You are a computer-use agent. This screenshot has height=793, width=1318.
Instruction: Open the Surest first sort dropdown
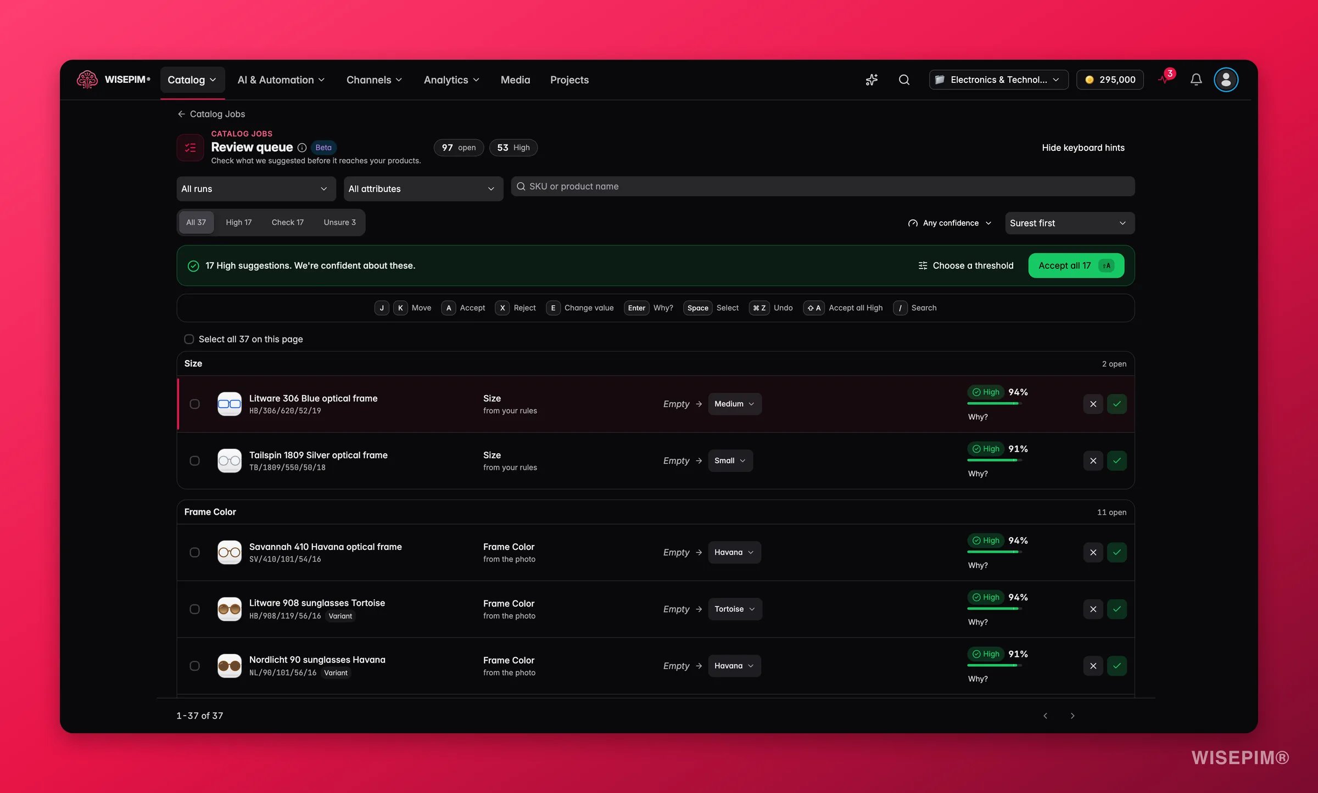[x=1069, y=223]
